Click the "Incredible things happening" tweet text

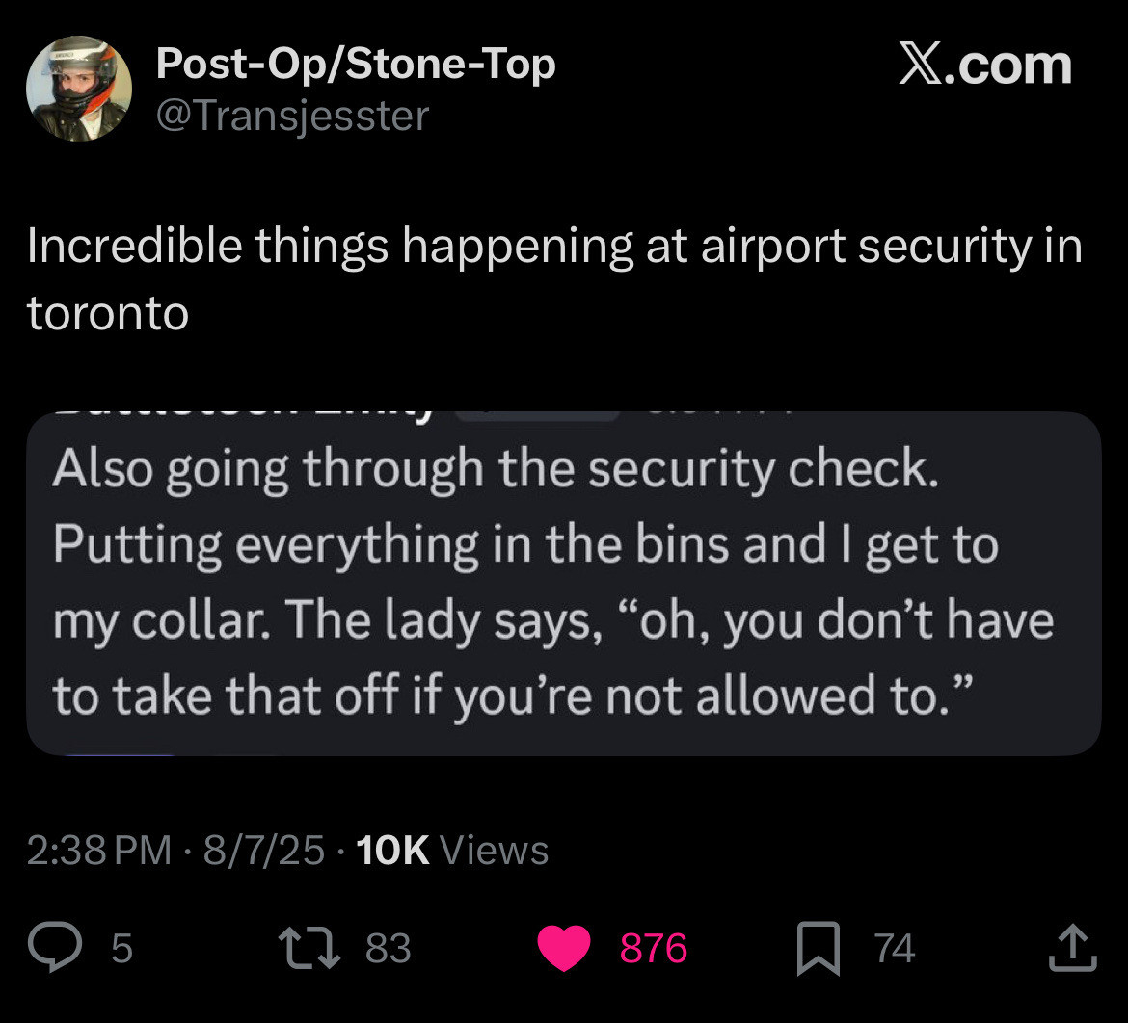pos(553,278)
